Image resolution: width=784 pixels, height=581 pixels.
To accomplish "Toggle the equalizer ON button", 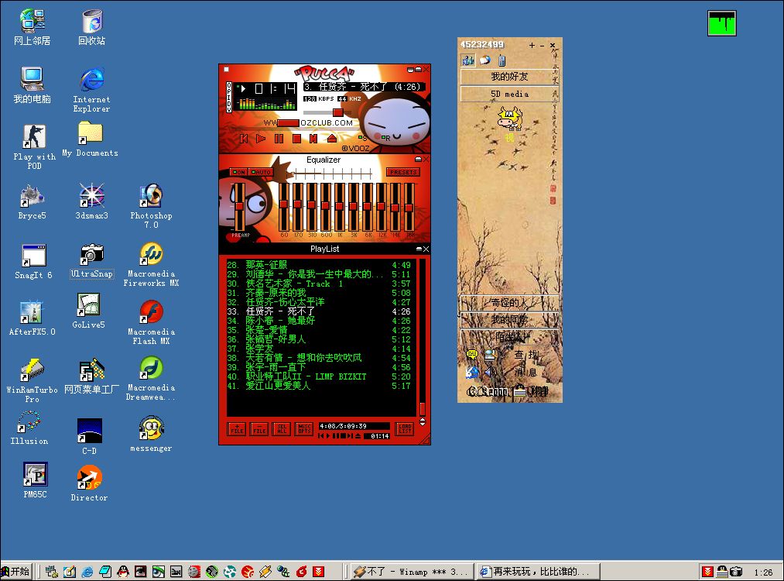I will click(238, 172).
